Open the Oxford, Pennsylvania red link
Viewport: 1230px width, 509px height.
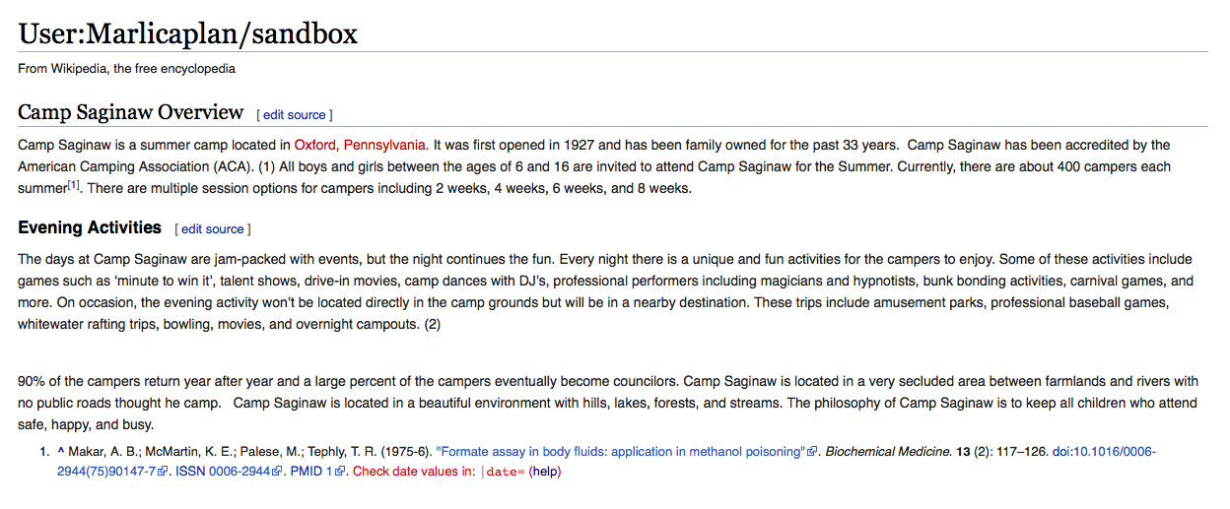coord(360,145)
